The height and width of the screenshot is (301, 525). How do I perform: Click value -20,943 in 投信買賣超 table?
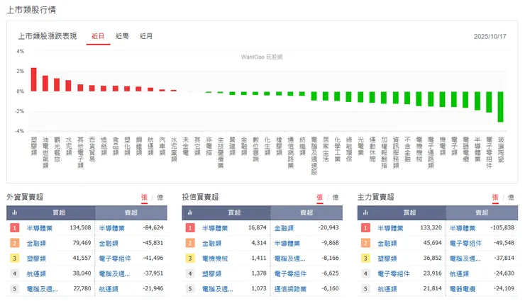click(328, 228)
